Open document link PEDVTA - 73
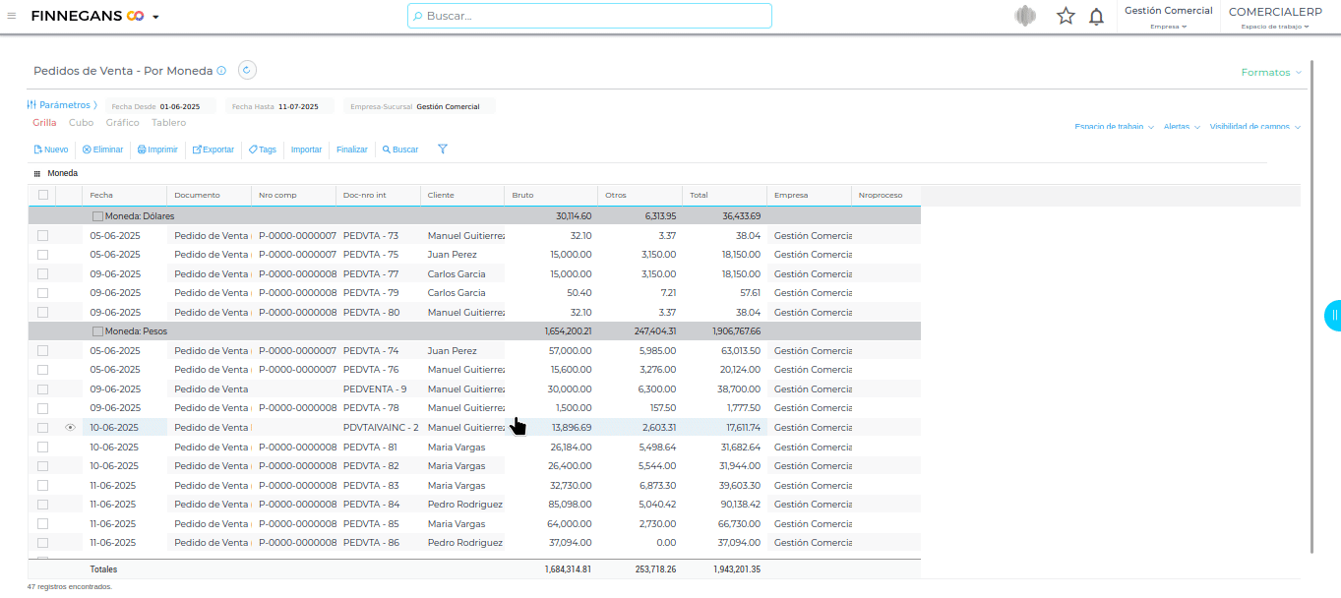Screen dimensions: 1341x598 (x=371, y=236)
